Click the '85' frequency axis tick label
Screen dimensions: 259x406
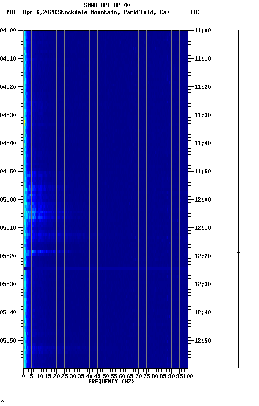pos(163,376)
